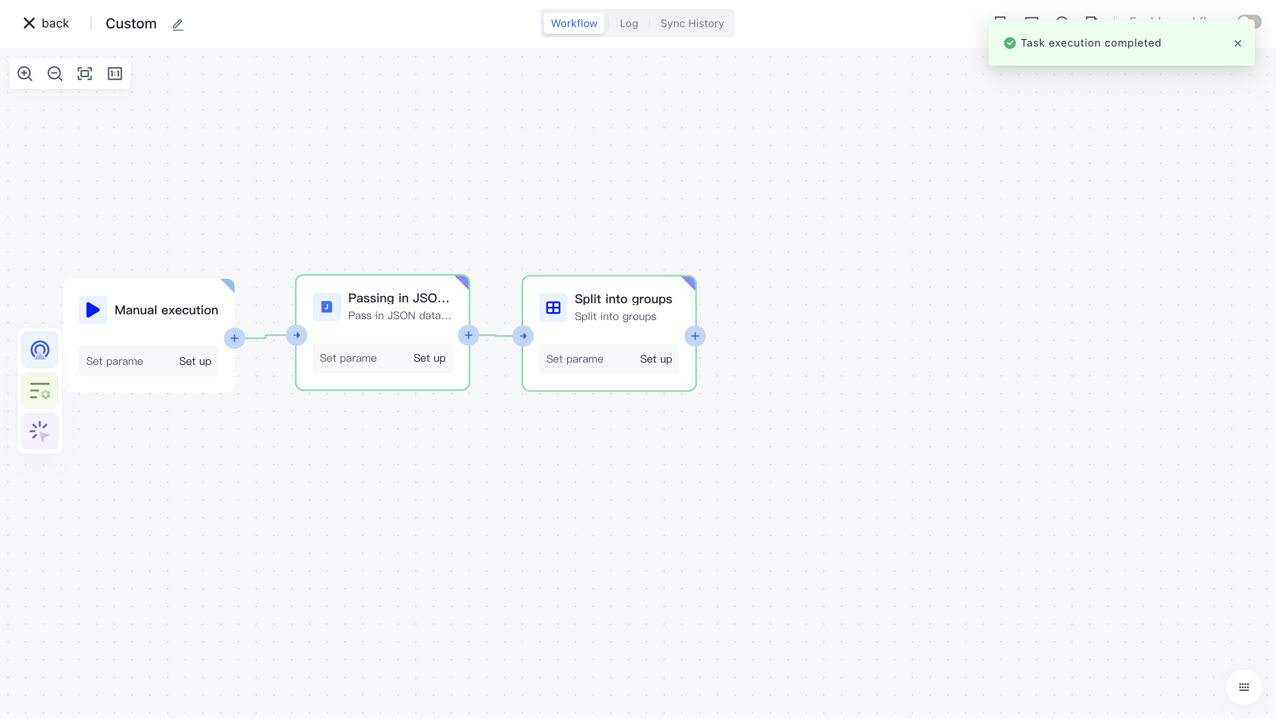Viewport: 1276px width, 719px height.
Task: Select the Workflow tab
Action: click(x=574, y=23)
